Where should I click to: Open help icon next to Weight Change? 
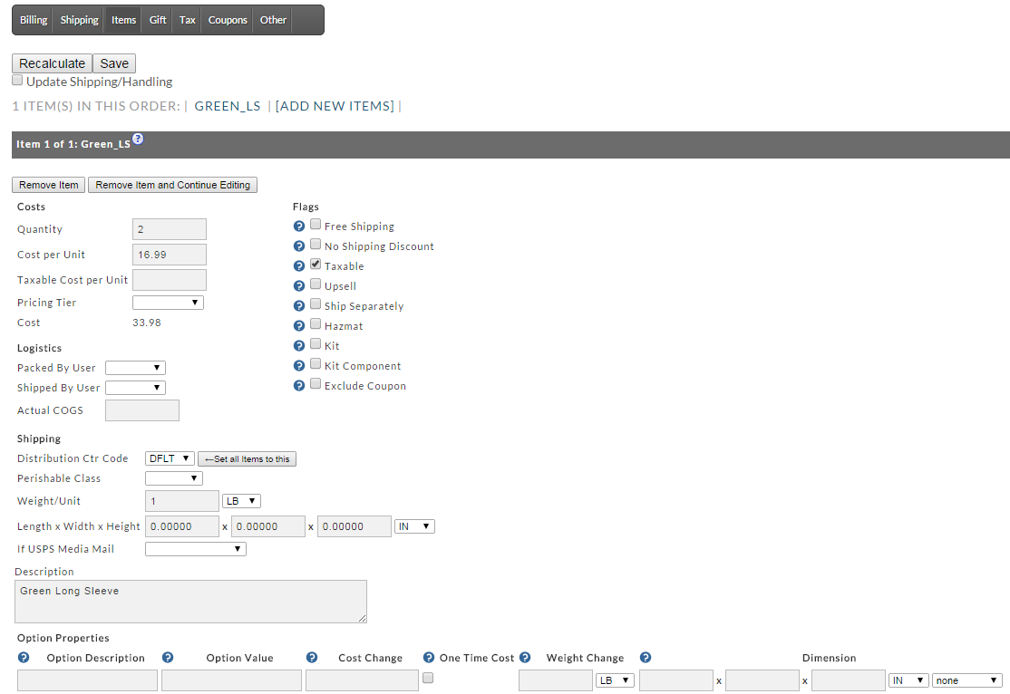pos(525,657)
